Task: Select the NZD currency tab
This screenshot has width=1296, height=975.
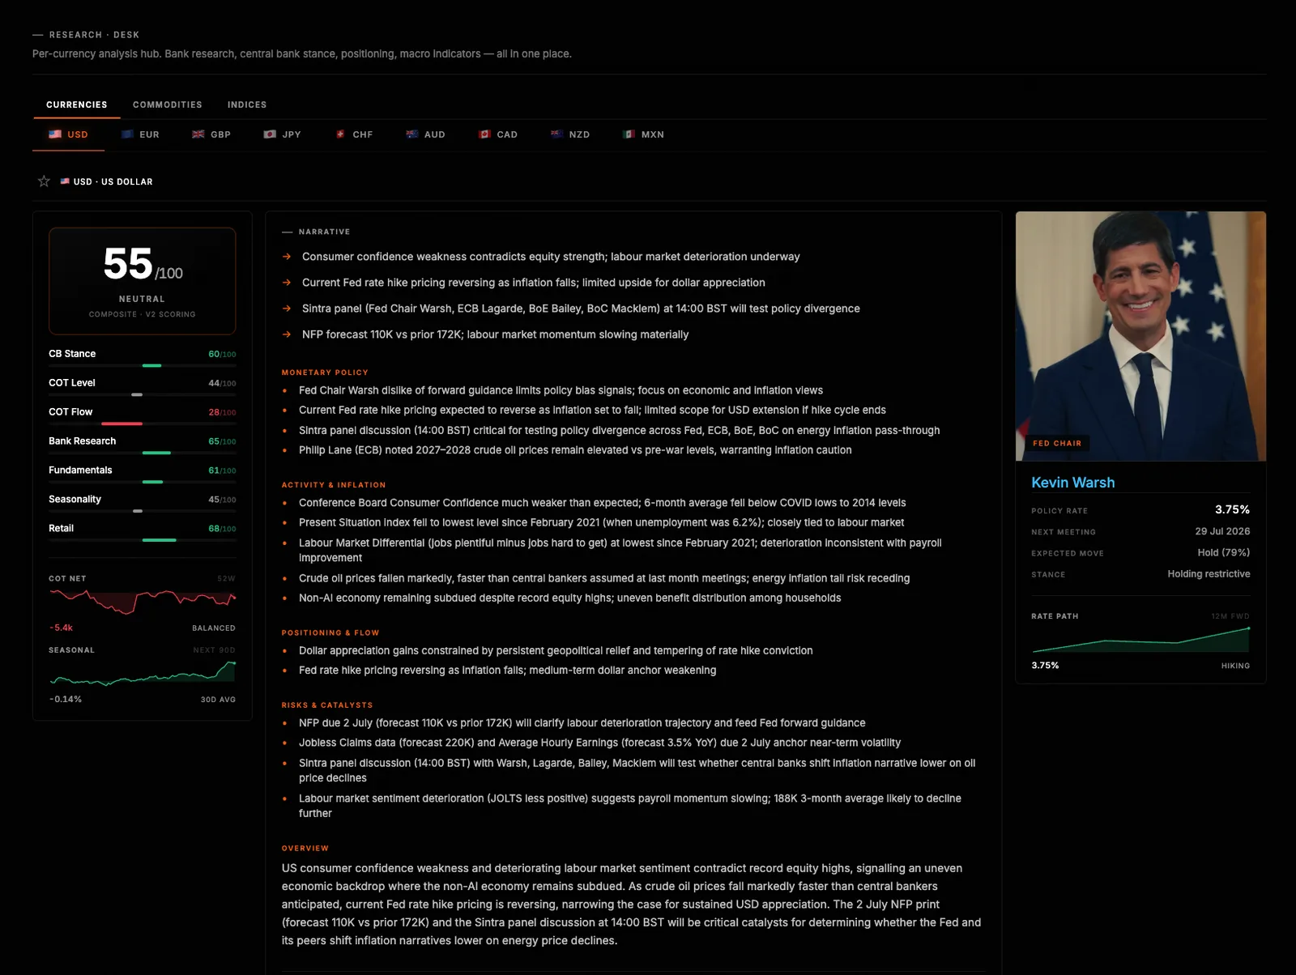Action: [x=569, y=134]
